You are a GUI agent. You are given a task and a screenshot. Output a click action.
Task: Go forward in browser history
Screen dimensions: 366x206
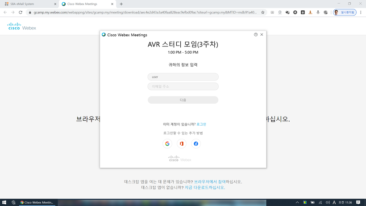coord(13,13)
